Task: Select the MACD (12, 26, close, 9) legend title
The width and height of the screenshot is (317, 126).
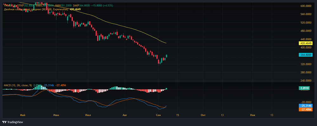Action: pos(18,85)
